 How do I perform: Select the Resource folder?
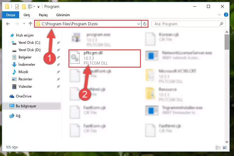[x=164, y=94]
